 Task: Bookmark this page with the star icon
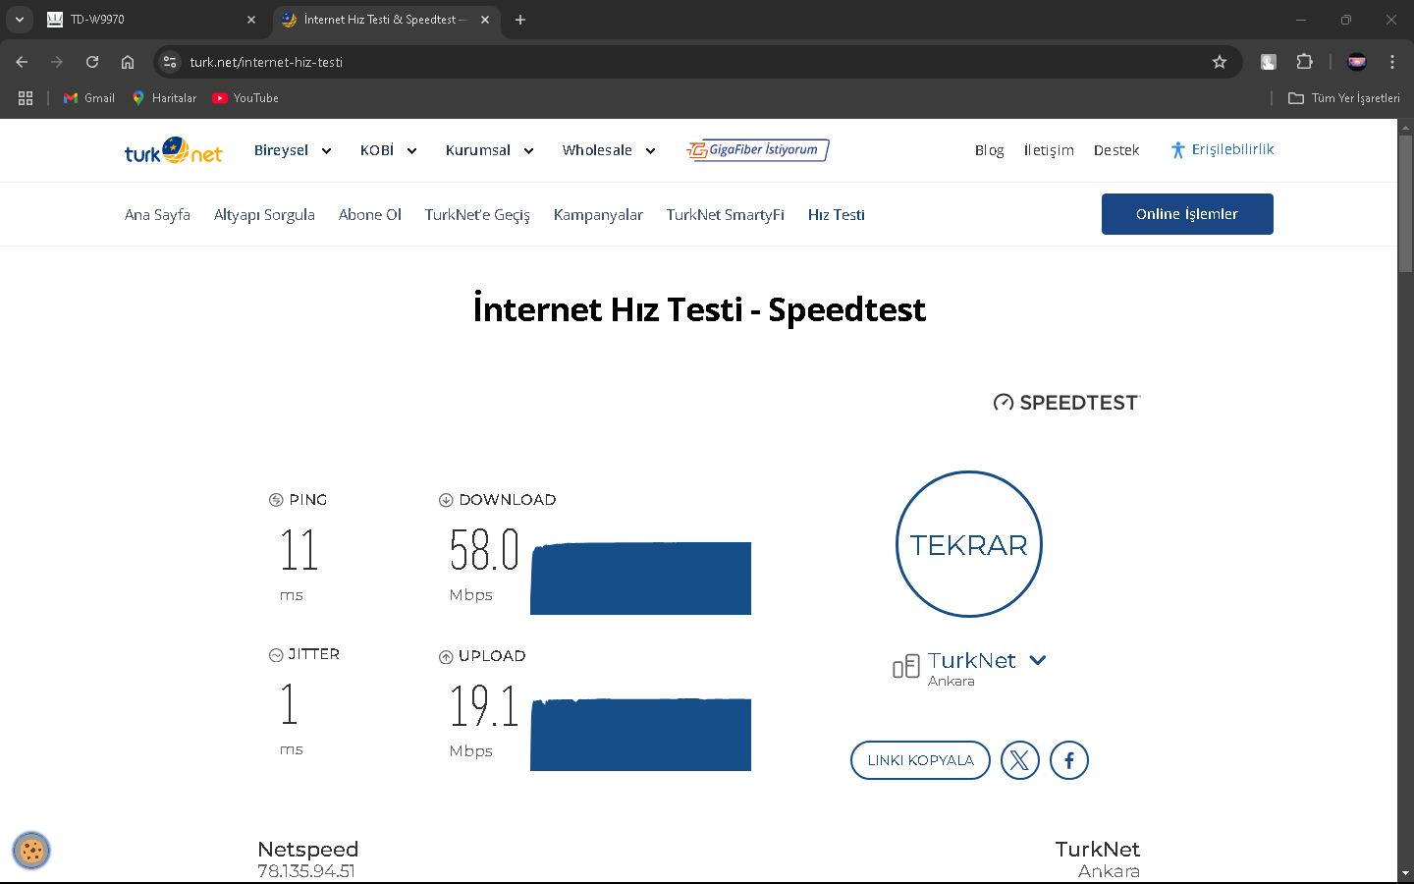[x=1220, y=62]
